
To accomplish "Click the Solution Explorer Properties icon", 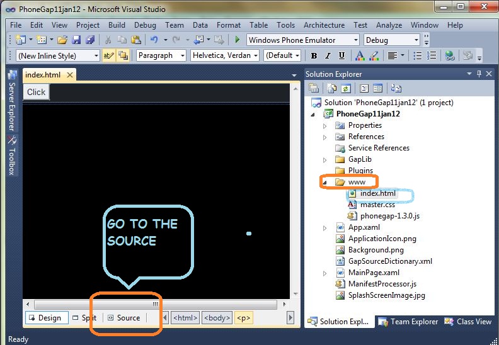I will coord(314,88).
